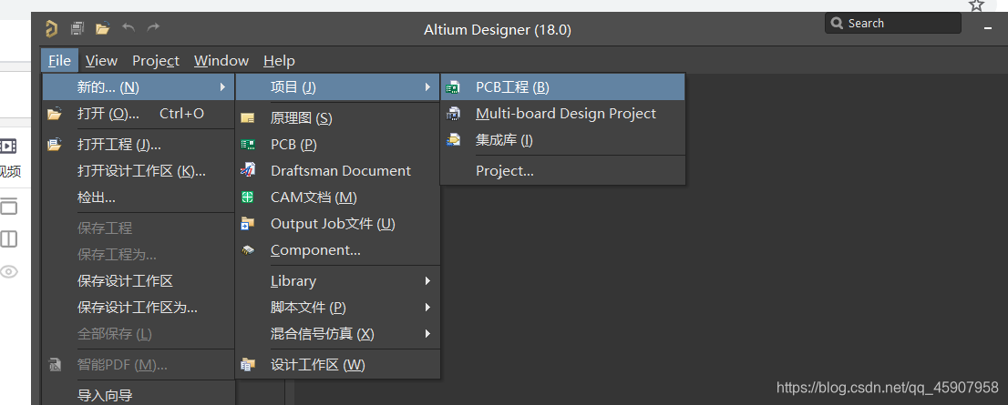The image size is (1008, 405).
Task: Click the save all documents toolbar icon
Action: point(77,29)
